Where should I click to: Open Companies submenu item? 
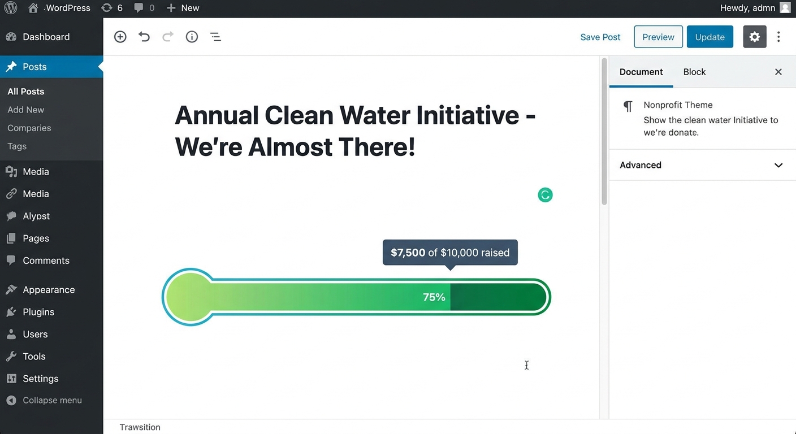click(x=29, y=128)
